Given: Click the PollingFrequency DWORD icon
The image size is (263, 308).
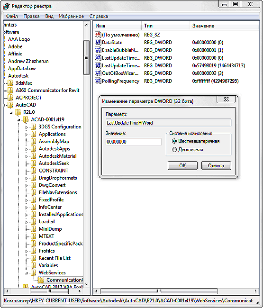Looking at the screenshot, I should [x=98, y=81].
